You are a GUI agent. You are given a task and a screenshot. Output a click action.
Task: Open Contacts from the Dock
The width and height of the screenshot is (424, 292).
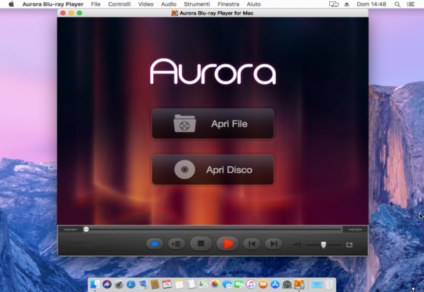pos(155,284)
